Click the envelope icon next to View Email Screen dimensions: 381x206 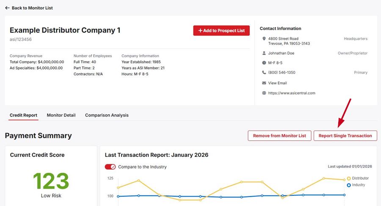(264, 83)
